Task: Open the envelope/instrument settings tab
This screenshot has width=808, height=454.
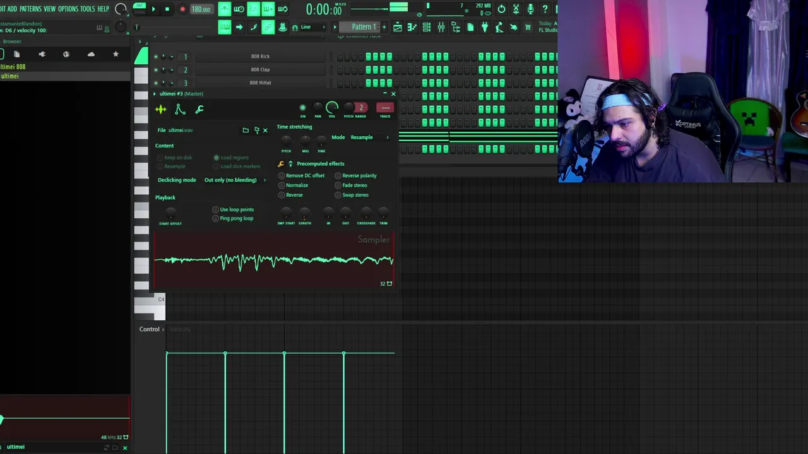Action: 180,110
